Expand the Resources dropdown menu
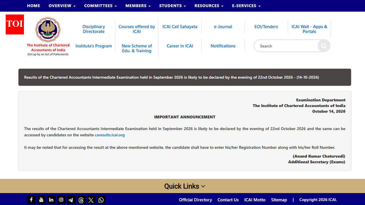This screenshot has width=365, height=205. pyautogui.click(x=209, y=6)
